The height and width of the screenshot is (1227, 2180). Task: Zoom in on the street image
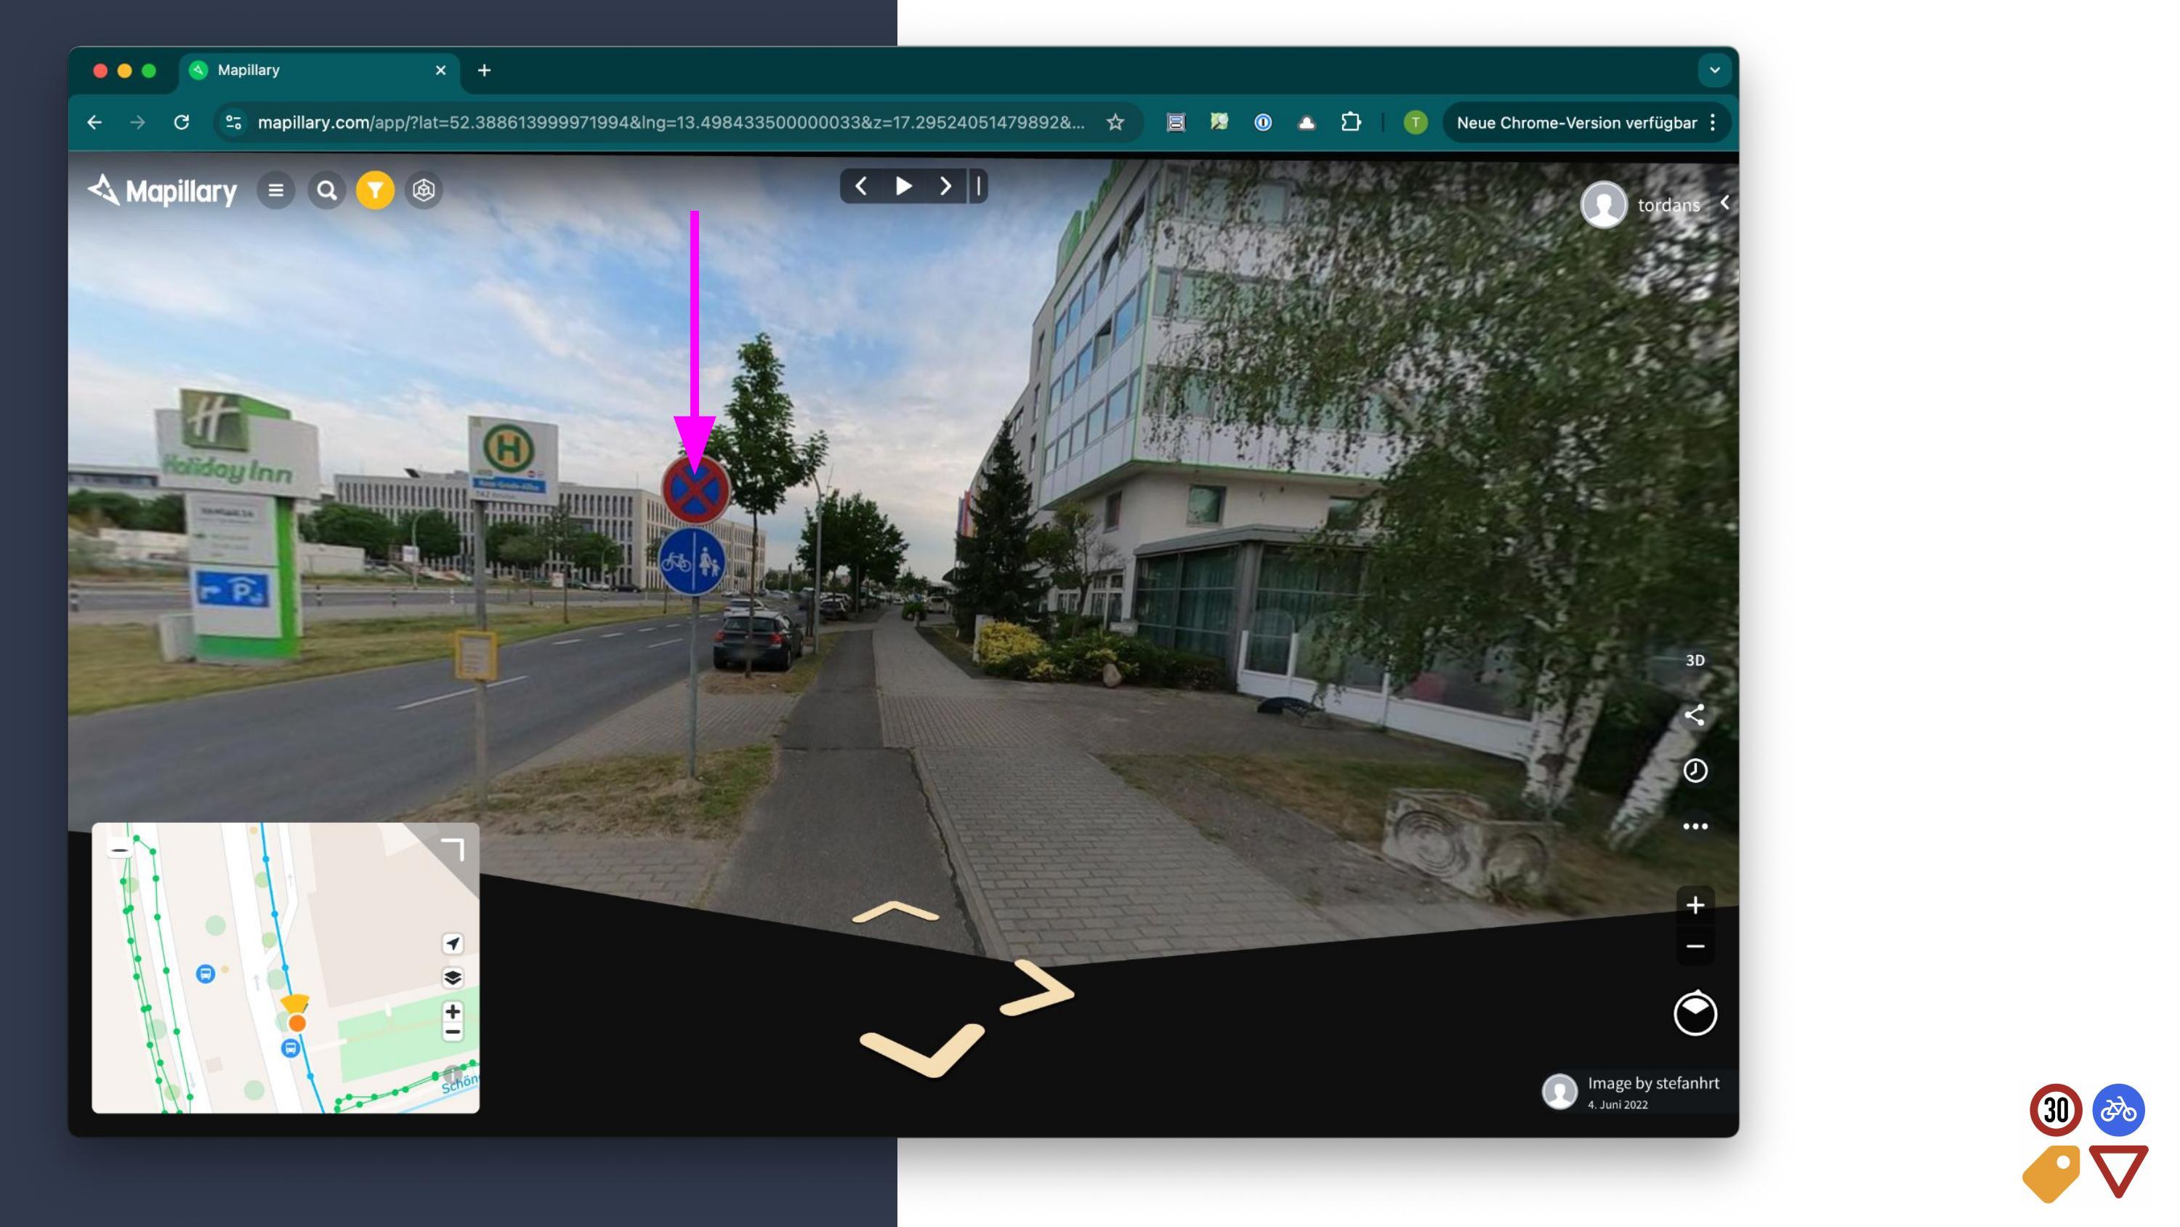coord(1695,905)
